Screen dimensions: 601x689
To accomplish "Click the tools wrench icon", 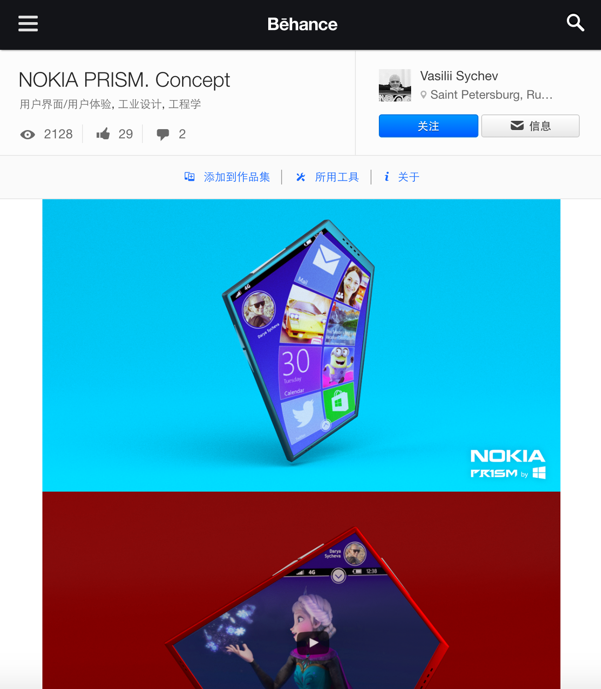I will pyautogui.click(x=301, y=177).
